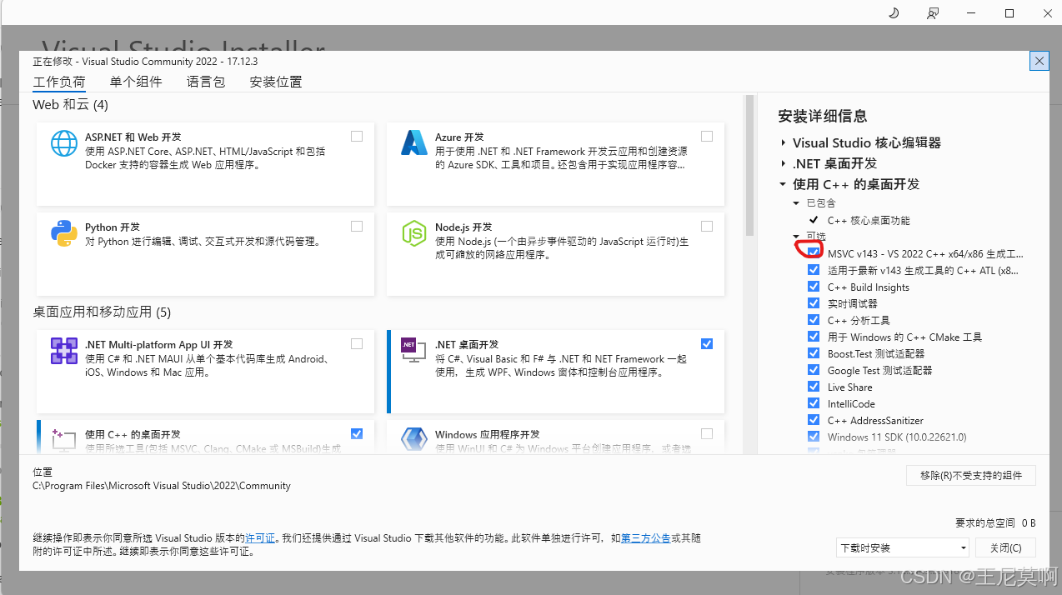Uncheck Boost.Test 测试适配器 checkbox
The height and width of the screenshot is (595, 1062).
tap(814, 353)
